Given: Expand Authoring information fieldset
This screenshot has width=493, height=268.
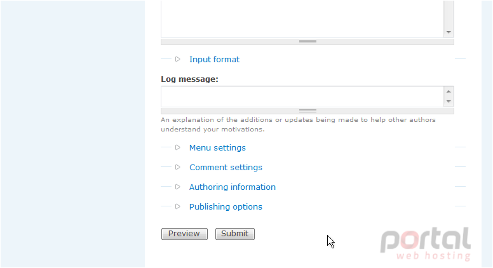Looking at the screenshot, I should [x=232, y=187].
